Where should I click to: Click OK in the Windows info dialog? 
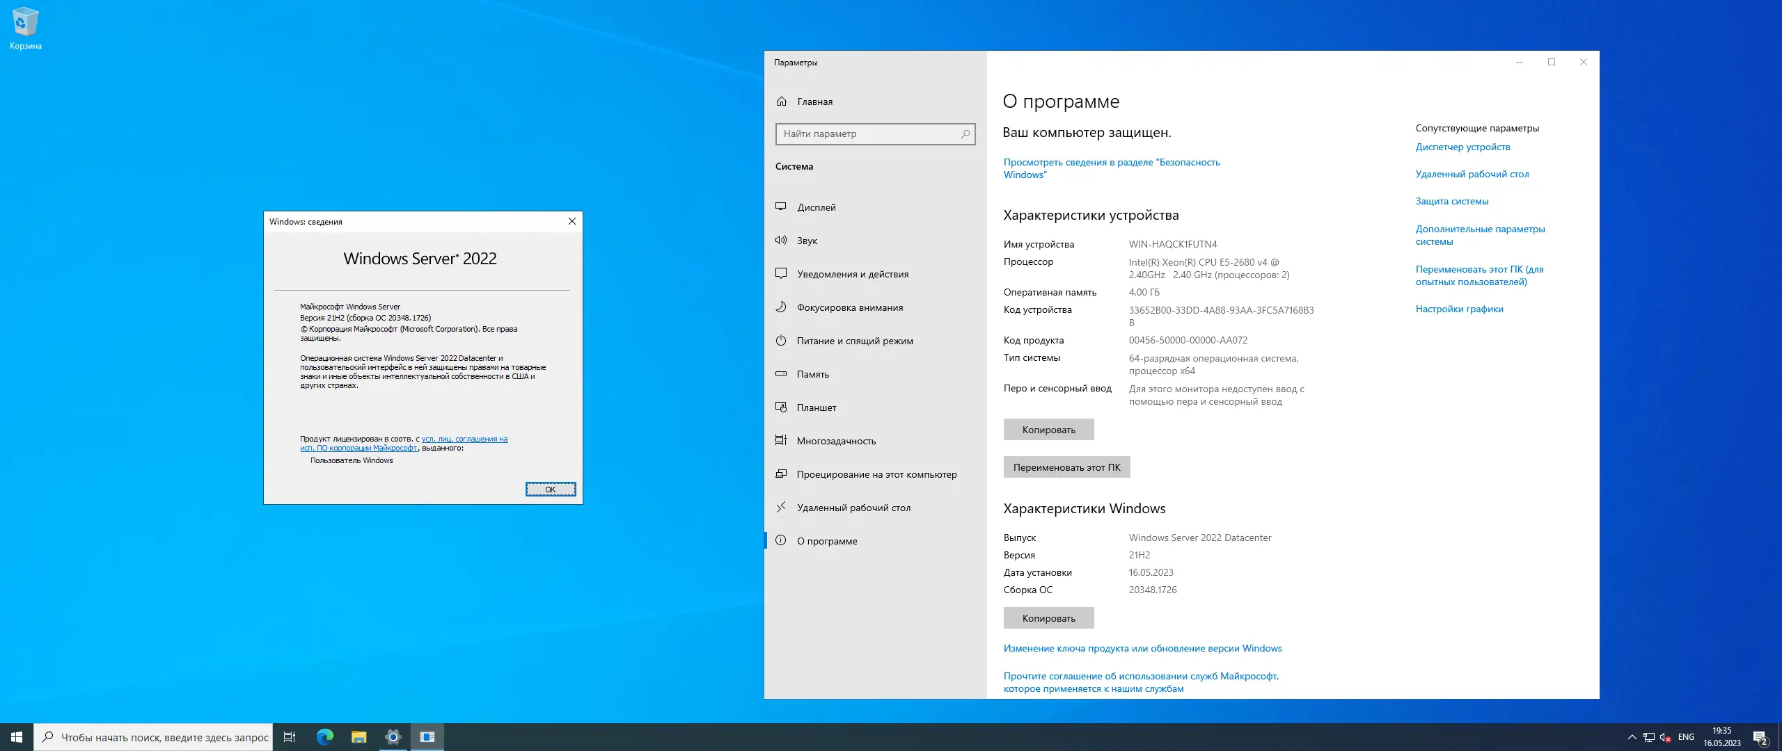[x=550, y=490]
